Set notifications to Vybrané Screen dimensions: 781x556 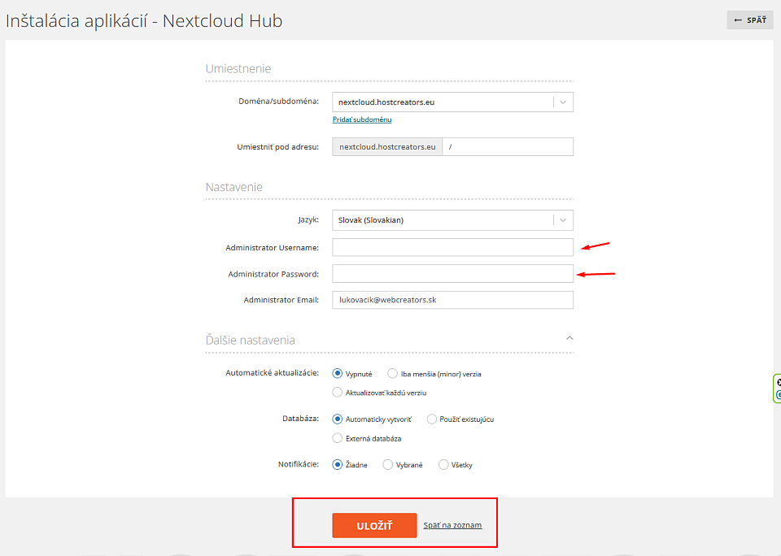(387, 464)
